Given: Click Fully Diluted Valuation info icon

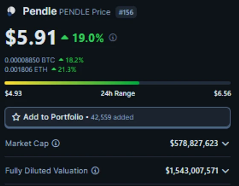Looking at the screenshot, I should click(x=95, y=171).
